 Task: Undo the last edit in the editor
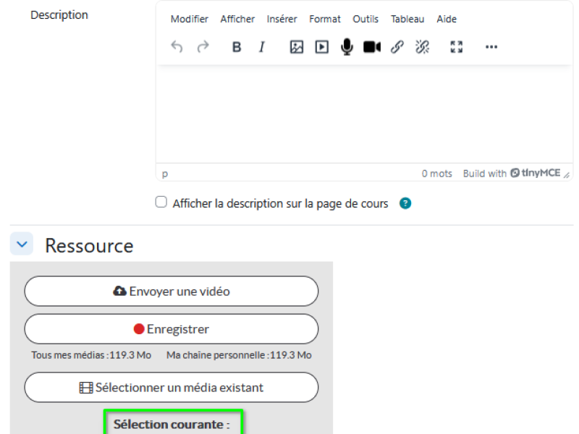pos(177,47)
